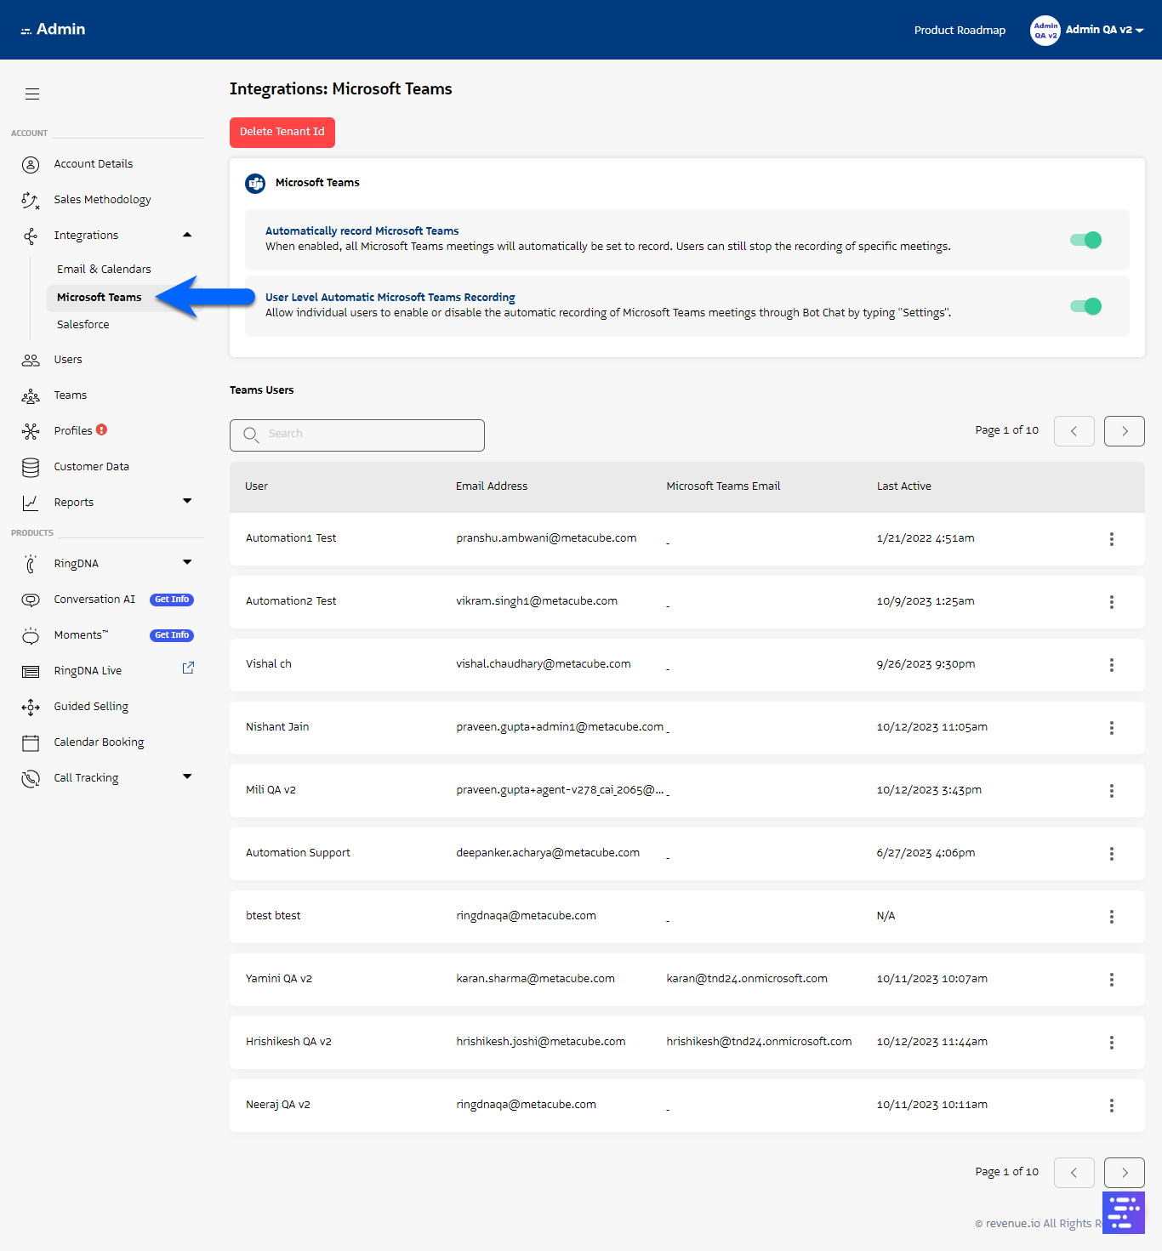
Task: Click the Account Details person icon
Action: tap(31, 164)
